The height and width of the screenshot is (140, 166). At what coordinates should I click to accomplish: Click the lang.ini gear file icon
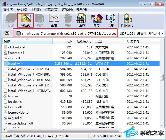5,96
